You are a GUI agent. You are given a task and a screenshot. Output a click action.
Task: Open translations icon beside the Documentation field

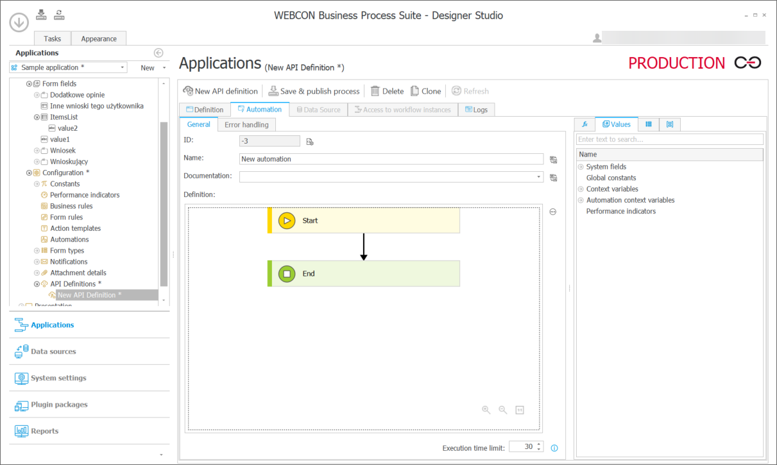click(553, 177)
